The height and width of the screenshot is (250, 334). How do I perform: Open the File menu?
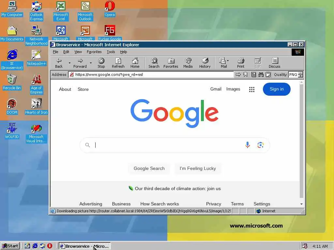[55, 52]
